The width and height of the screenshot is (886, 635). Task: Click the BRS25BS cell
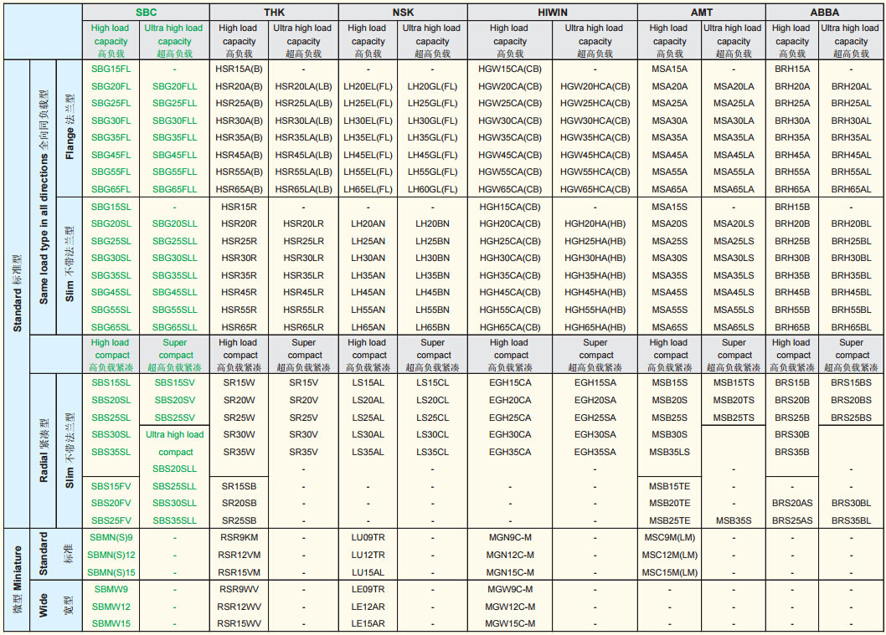pyautogui.click(x=851, y=417)
